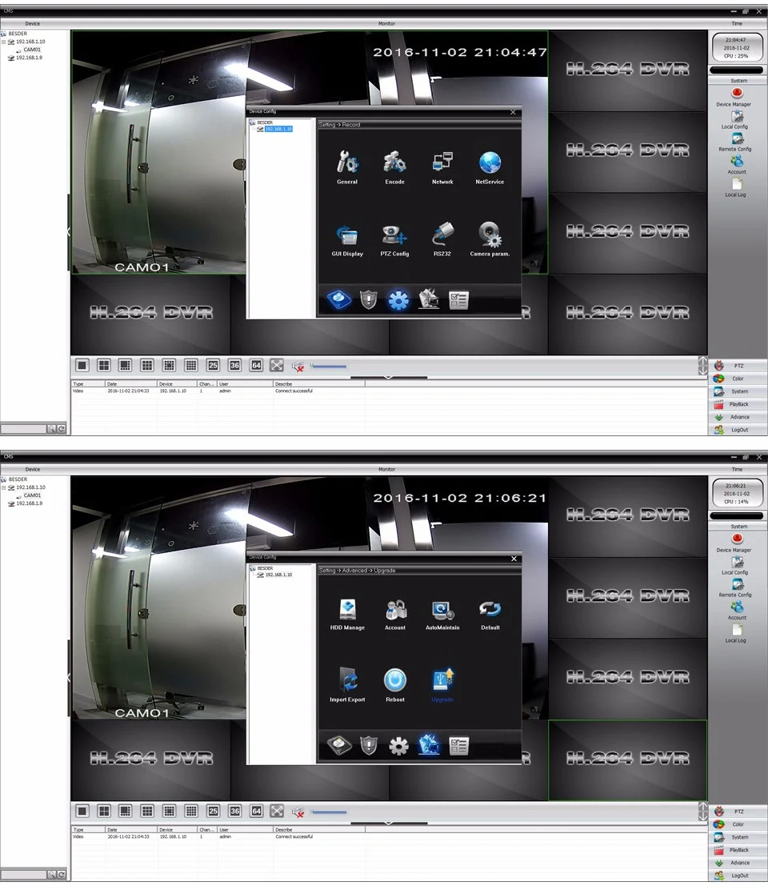The image size is (768, 890).
Task: Adjust the blue toolbar slider in 21:06:21 window
Action: coord(329,812)
